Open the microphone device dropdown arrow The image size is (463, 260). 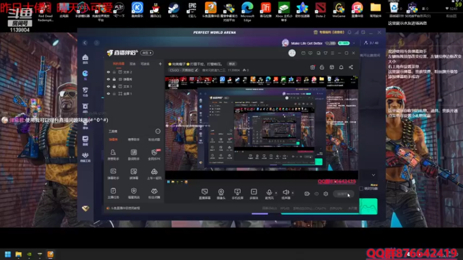point(276,193)
